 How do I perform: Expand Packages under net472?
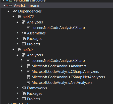pos(17,38)
